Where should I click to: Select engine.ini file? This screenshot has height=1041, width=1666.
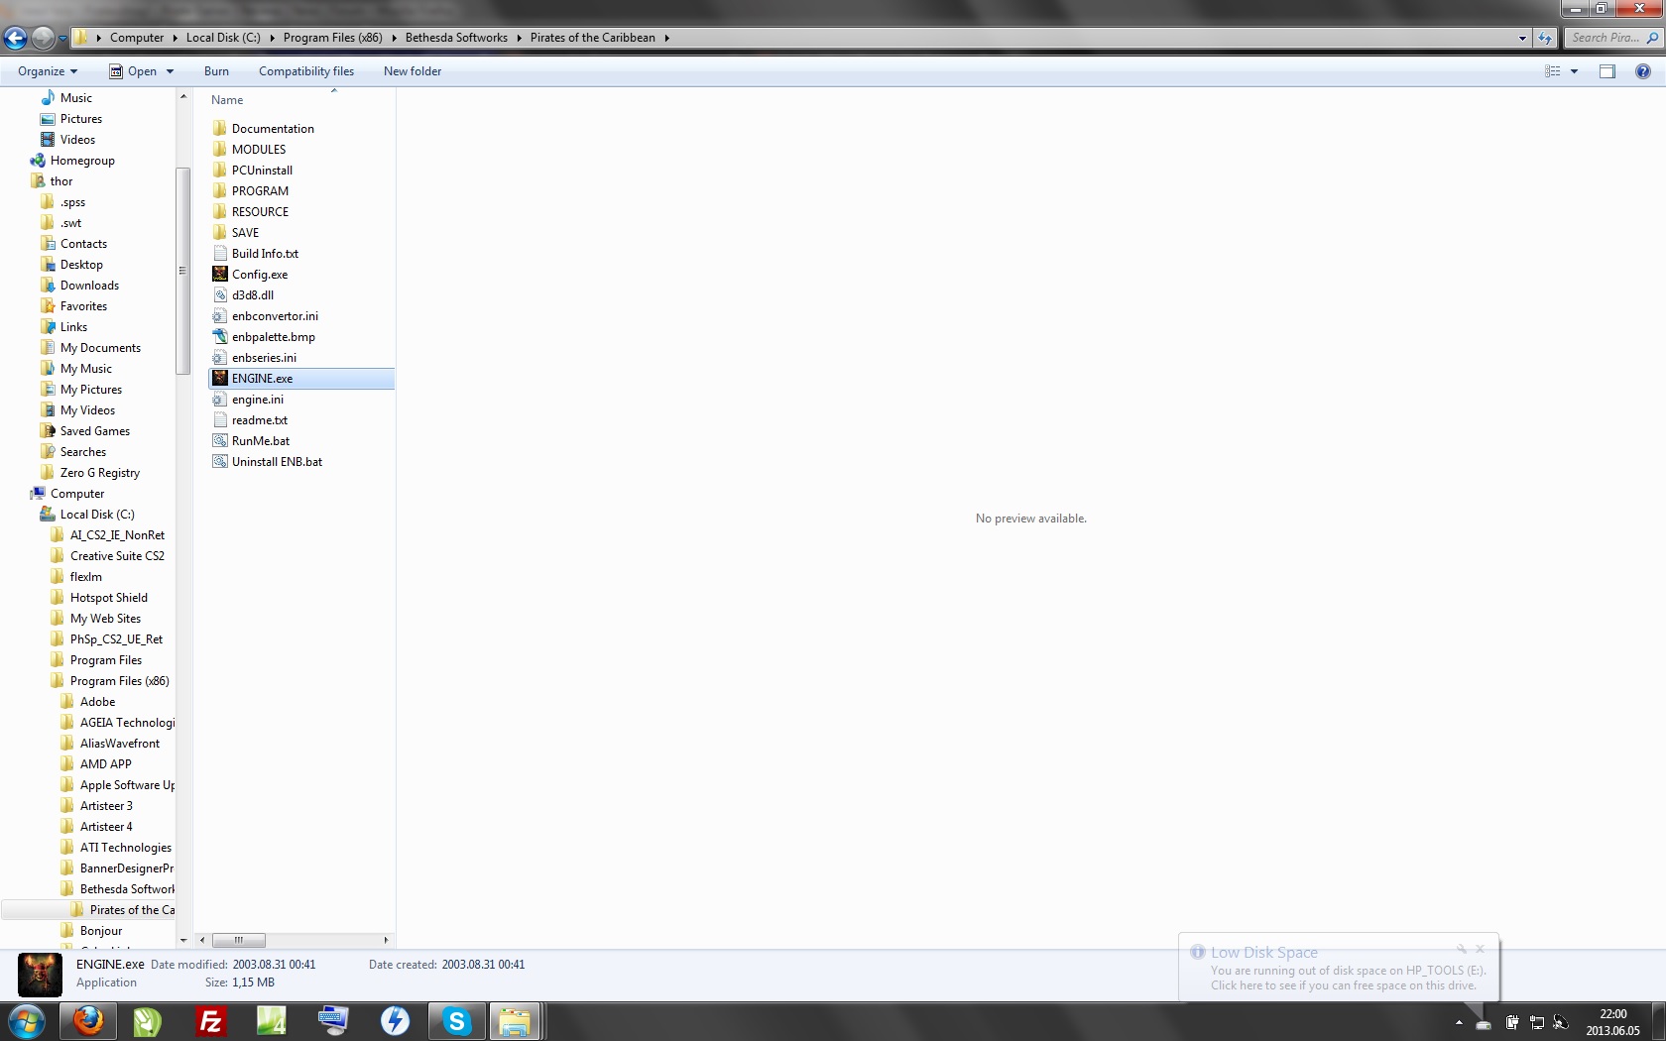[258, 400]
